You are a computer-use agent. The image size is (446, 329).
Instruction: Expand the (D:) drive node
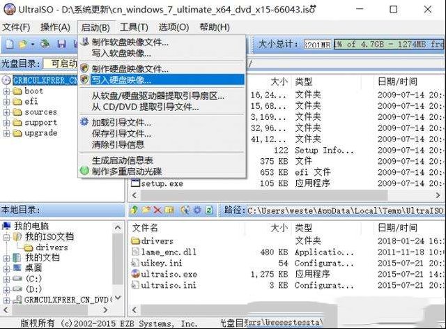6,290
